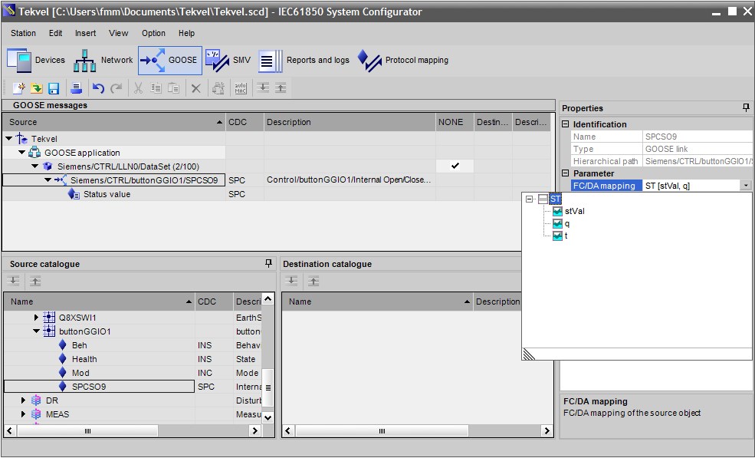Open Protocol mapping view

point(403,61)
